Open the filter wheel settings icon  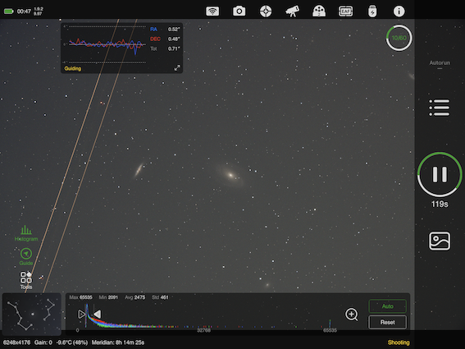click(x=319, y=11)
